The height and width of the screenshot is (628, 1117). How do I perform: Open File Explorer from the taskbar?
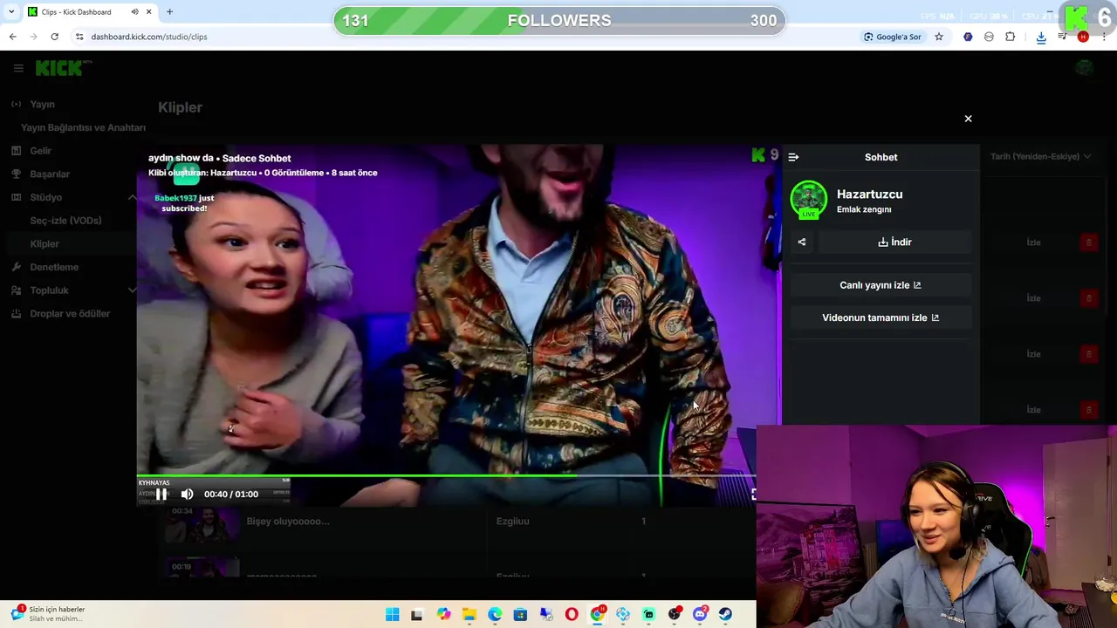click(x=469, y=615)
